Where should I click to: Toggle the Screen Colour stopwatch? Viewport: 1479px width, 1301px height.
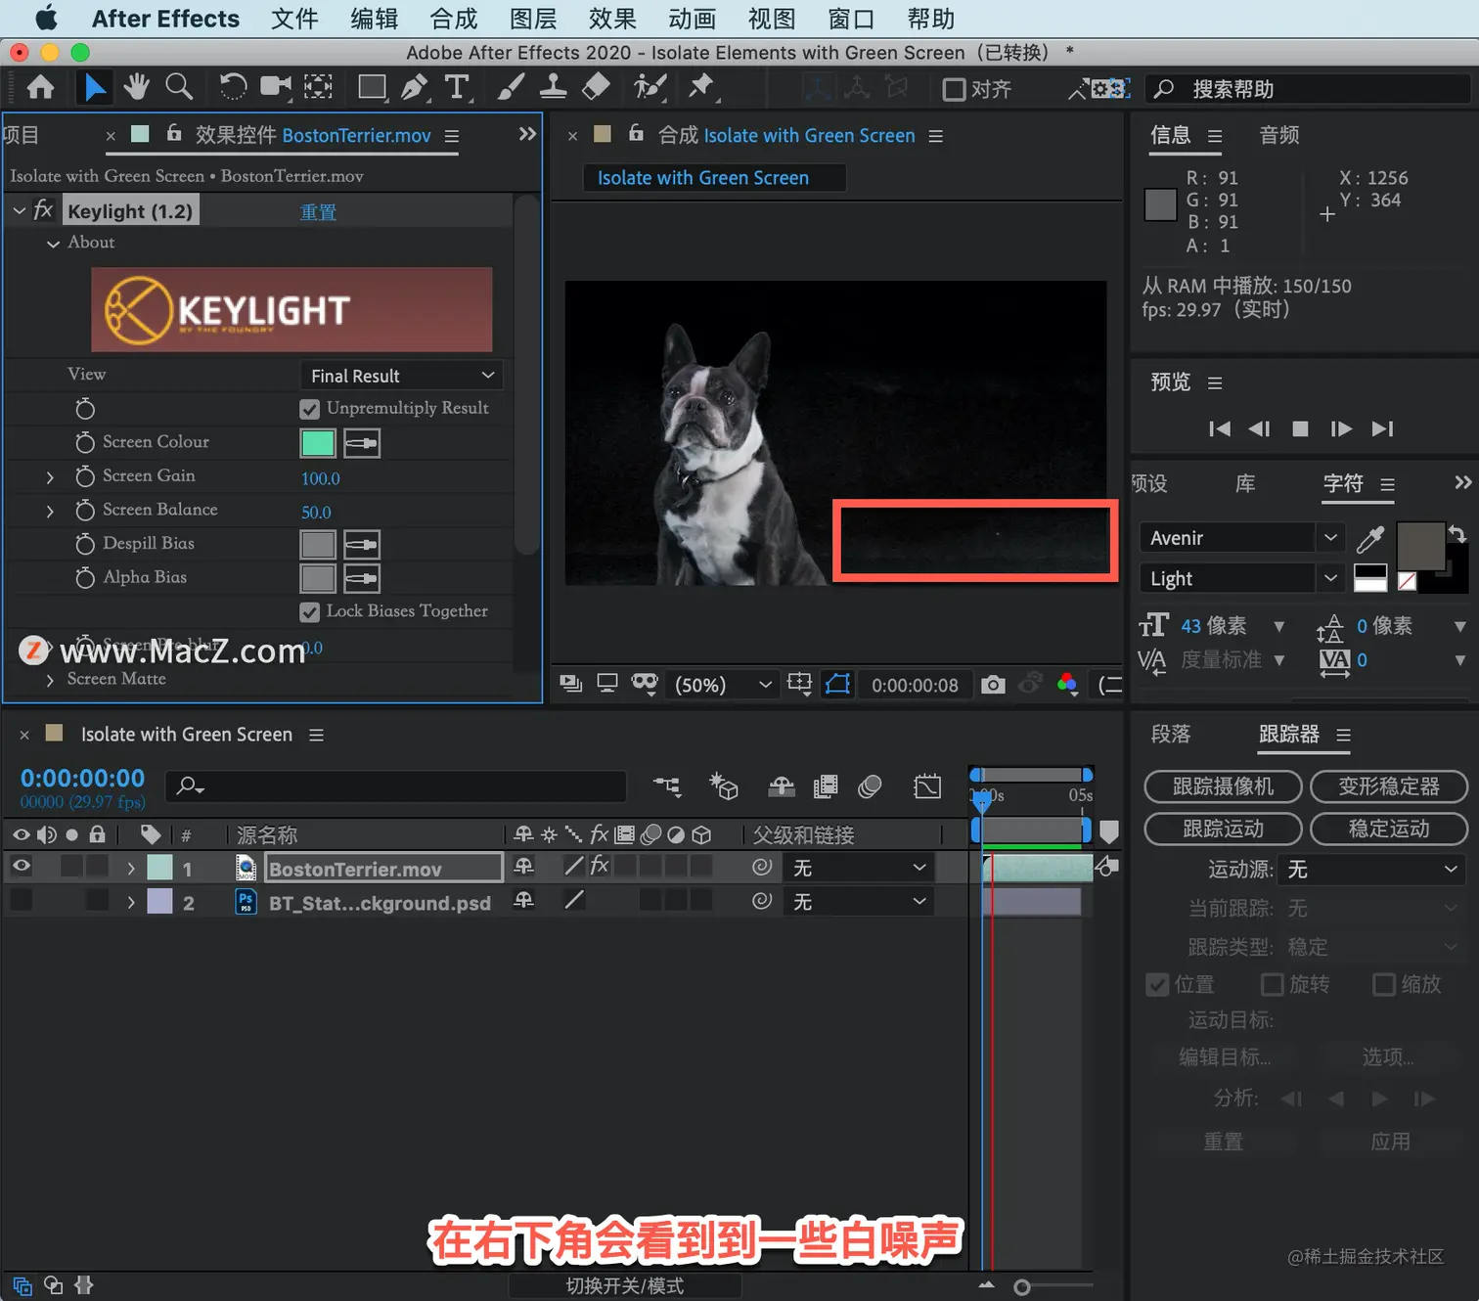click(x=85, y=442)
